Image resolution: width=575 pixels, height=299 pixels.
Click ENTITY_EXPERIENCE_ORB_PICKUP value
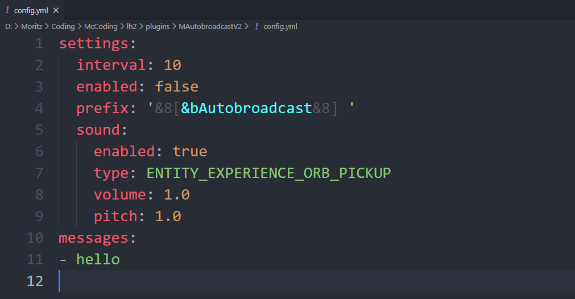[269, 173]
